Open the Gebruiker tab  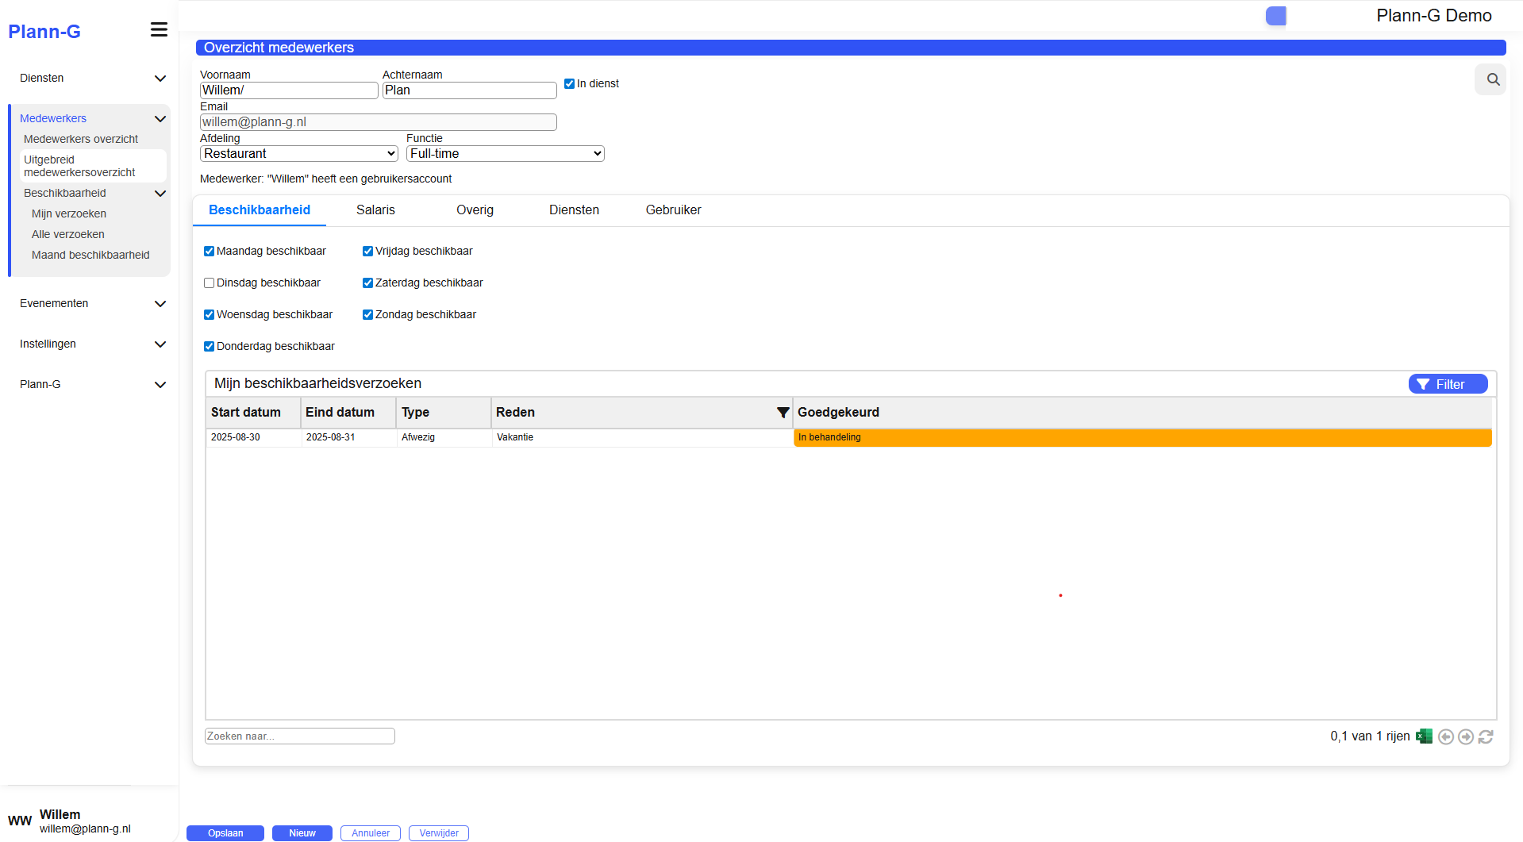673,210
